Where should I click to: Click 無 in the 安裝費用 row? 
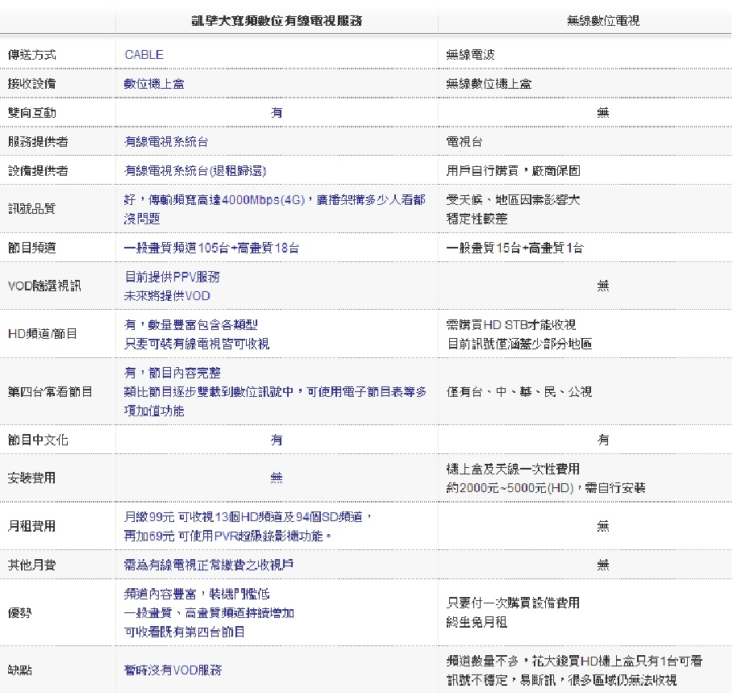pos(277,478)
